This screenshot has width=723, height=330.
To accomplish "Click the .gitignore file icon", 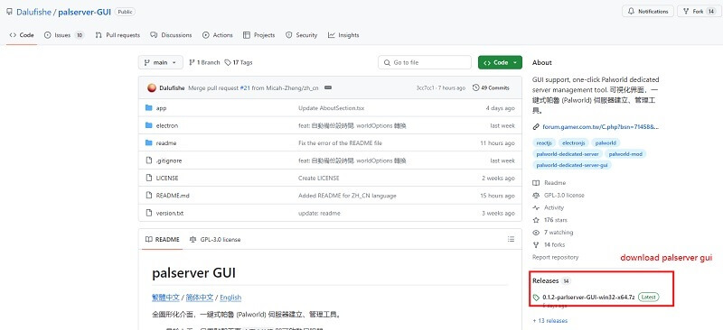I will click(148, 160).
